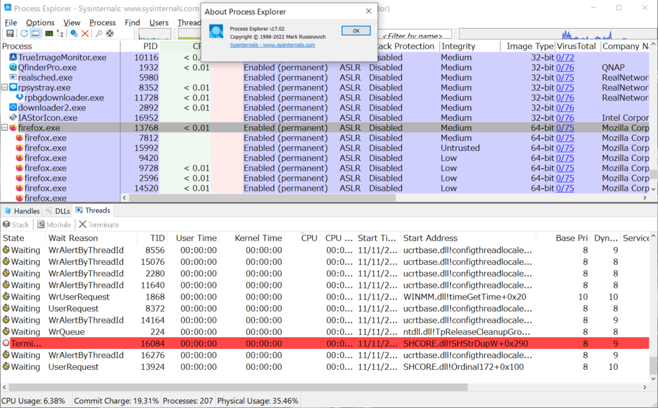The width and height of the screenshot is (658, 408).
Task: Open process Properties via the toolbar icon
Action: click(x=73, y=34)
